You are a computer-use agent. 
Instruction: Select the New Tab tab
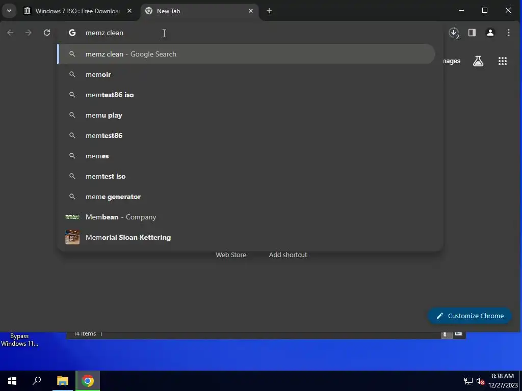(200, 11)
